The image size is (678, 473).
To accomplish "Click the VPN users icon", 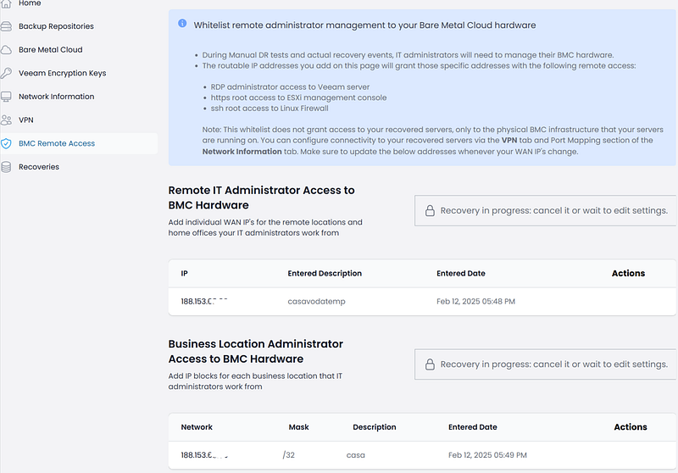I will point(7,120).
